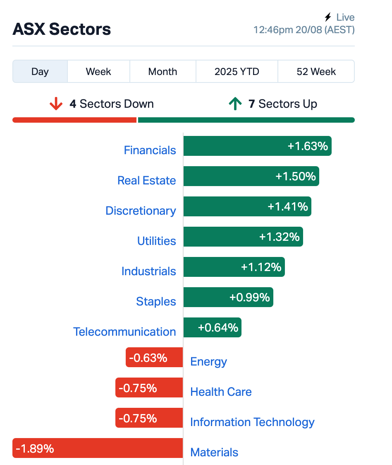Open the 52 Week tab

tap(316, 71)
